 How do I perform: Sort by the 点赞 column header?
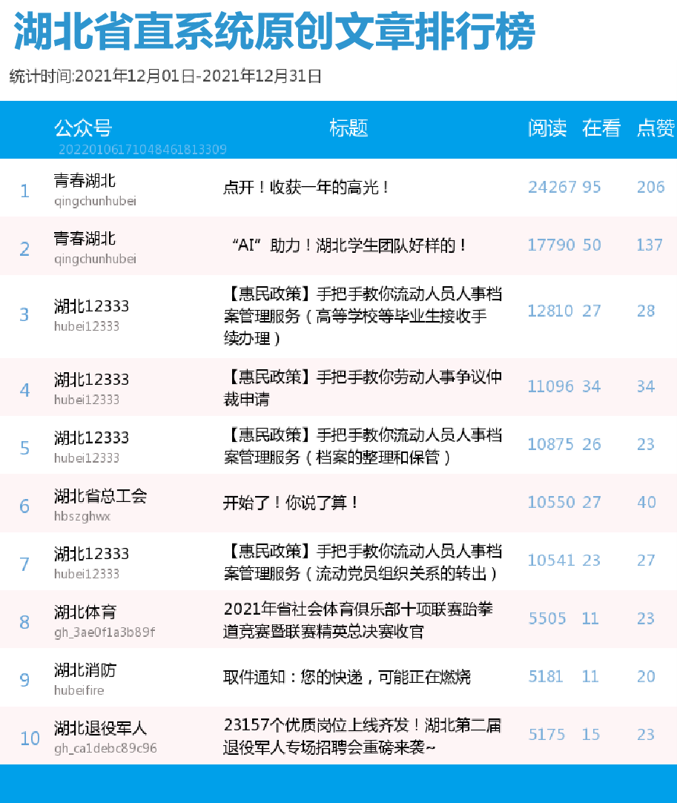653,128
